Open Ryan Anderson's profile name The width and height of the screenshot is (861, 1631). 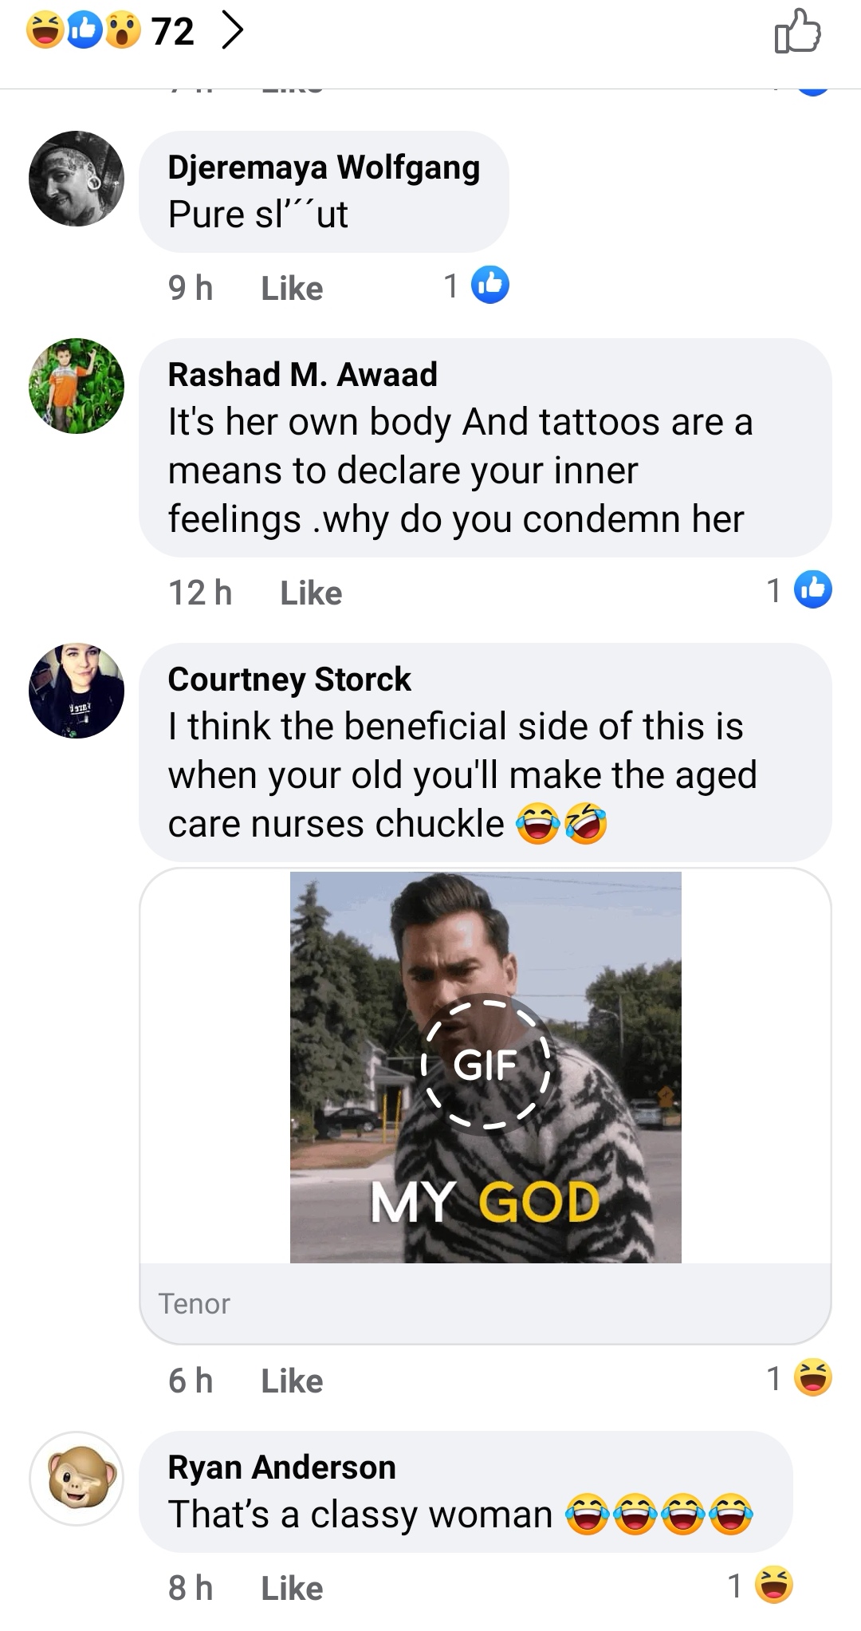pyautogui.click(x=281, y=1467)
